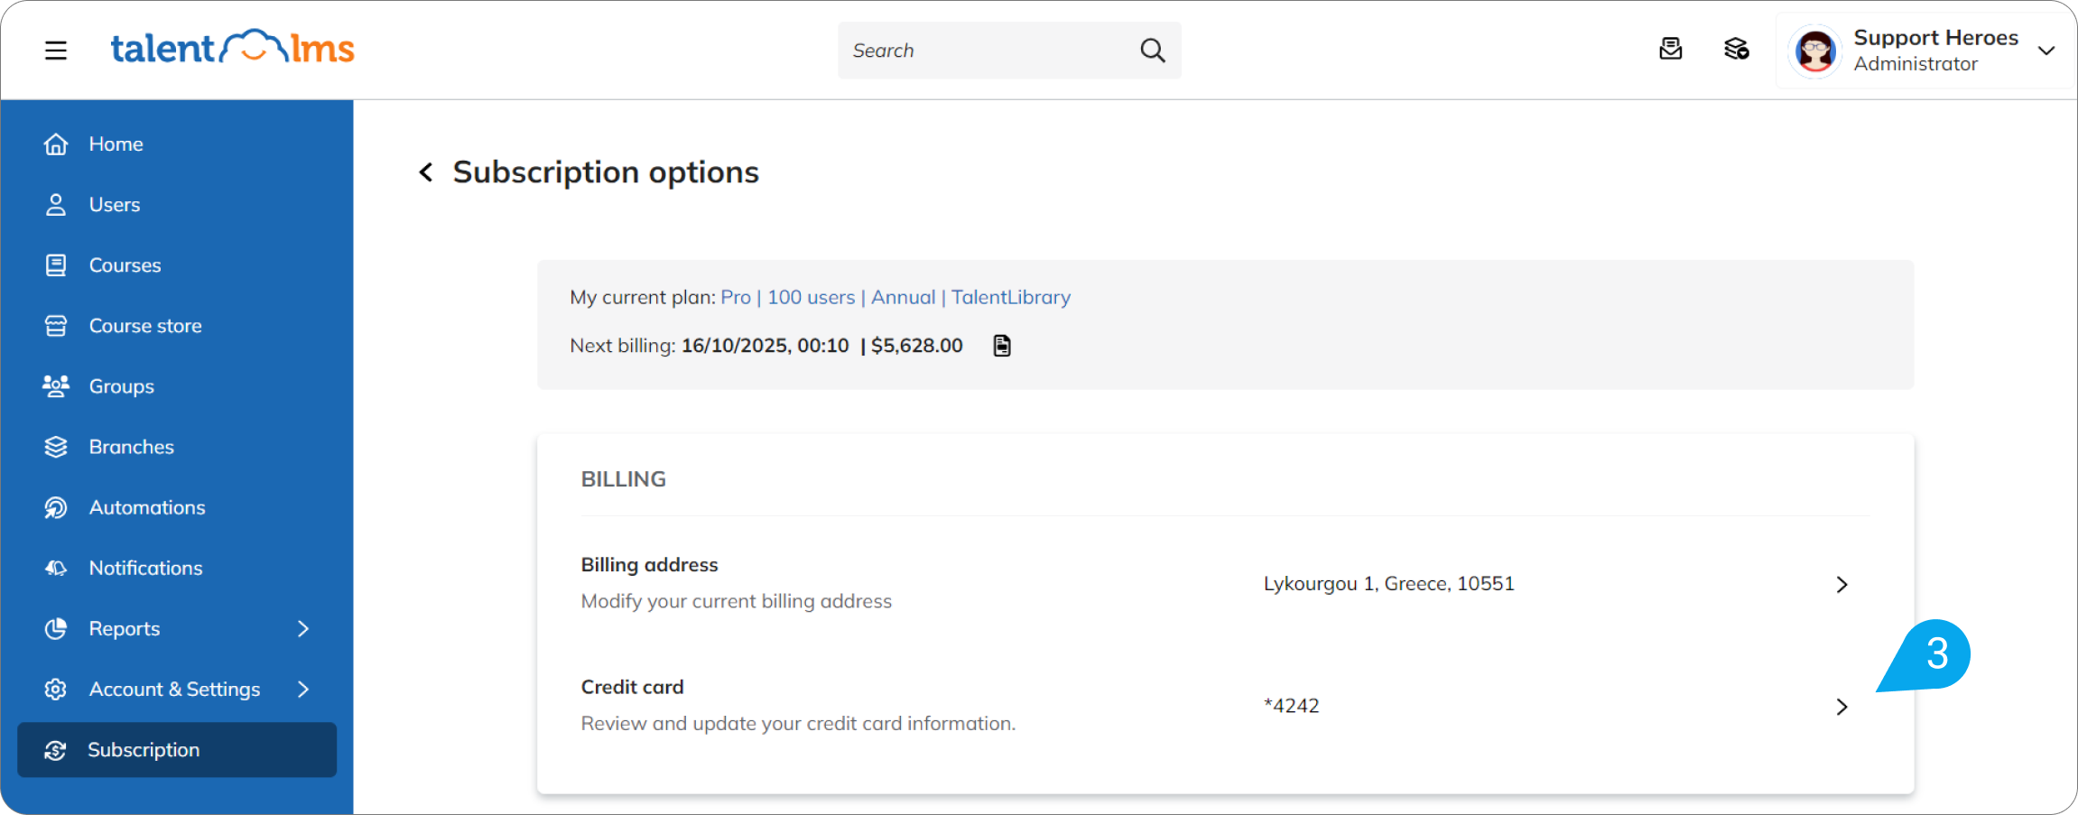Click the Users person icon
Screen dimensions: 2078x815
point(56,205)
